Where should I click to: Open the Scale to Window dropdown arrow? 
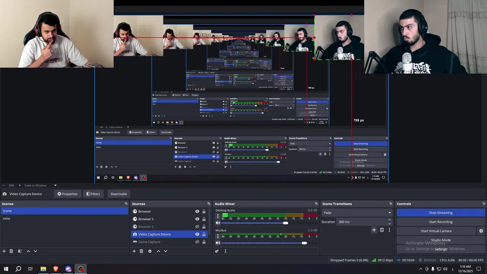pyautogui.click(x=55, y=185)
